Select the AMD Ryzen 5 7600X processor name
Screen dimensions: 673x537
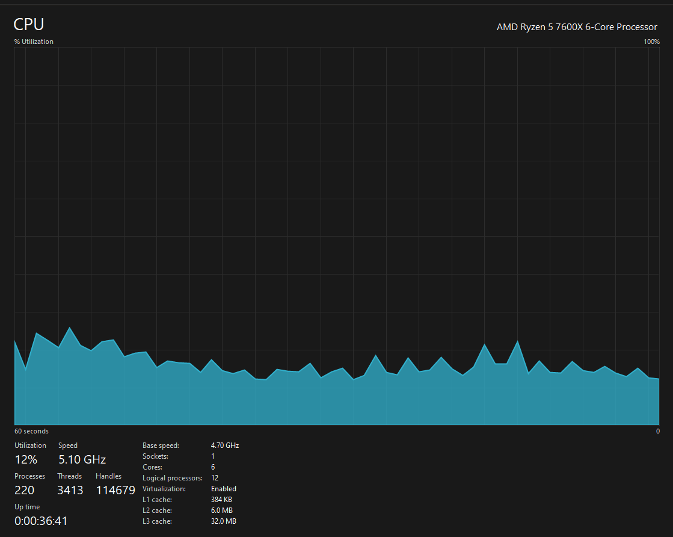[x=576, y=26]
